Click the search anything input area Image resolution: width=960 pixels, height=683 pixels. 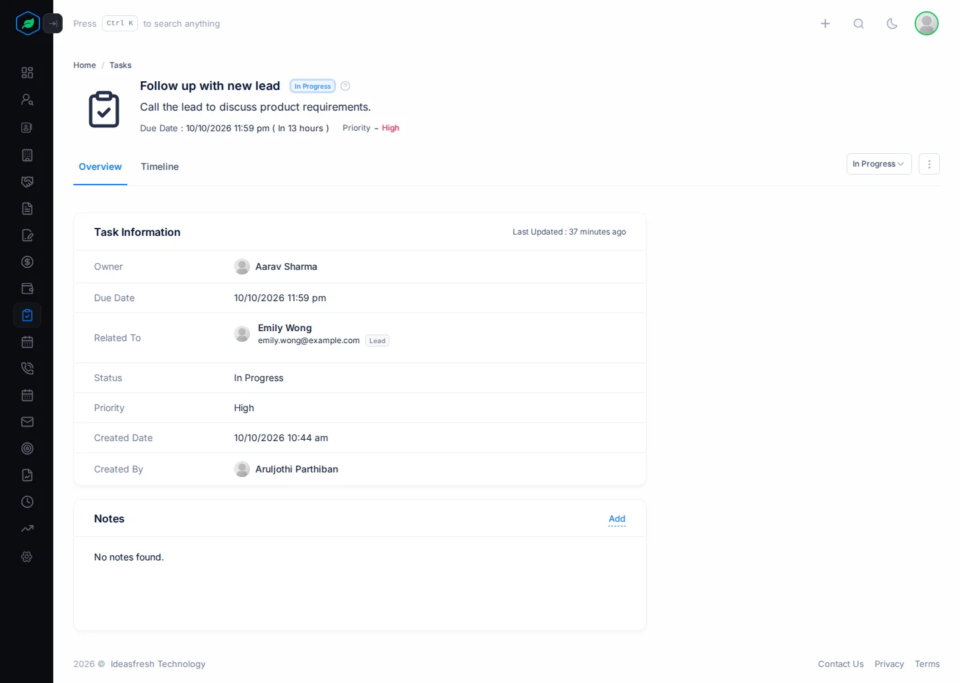147,23
